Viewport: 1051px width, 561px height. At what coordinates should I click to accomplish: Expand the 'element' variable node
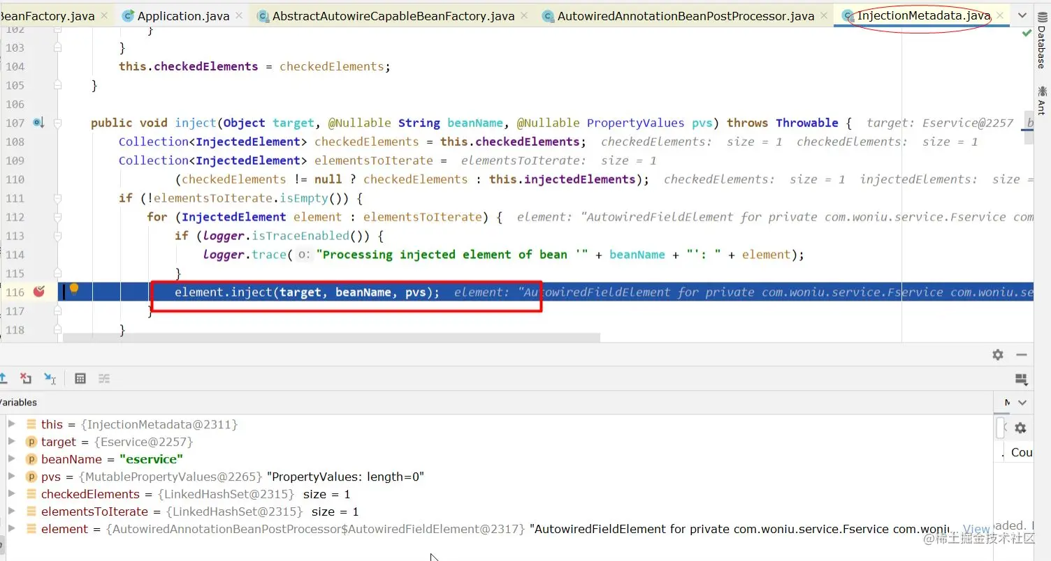click(x=11, y=529)
